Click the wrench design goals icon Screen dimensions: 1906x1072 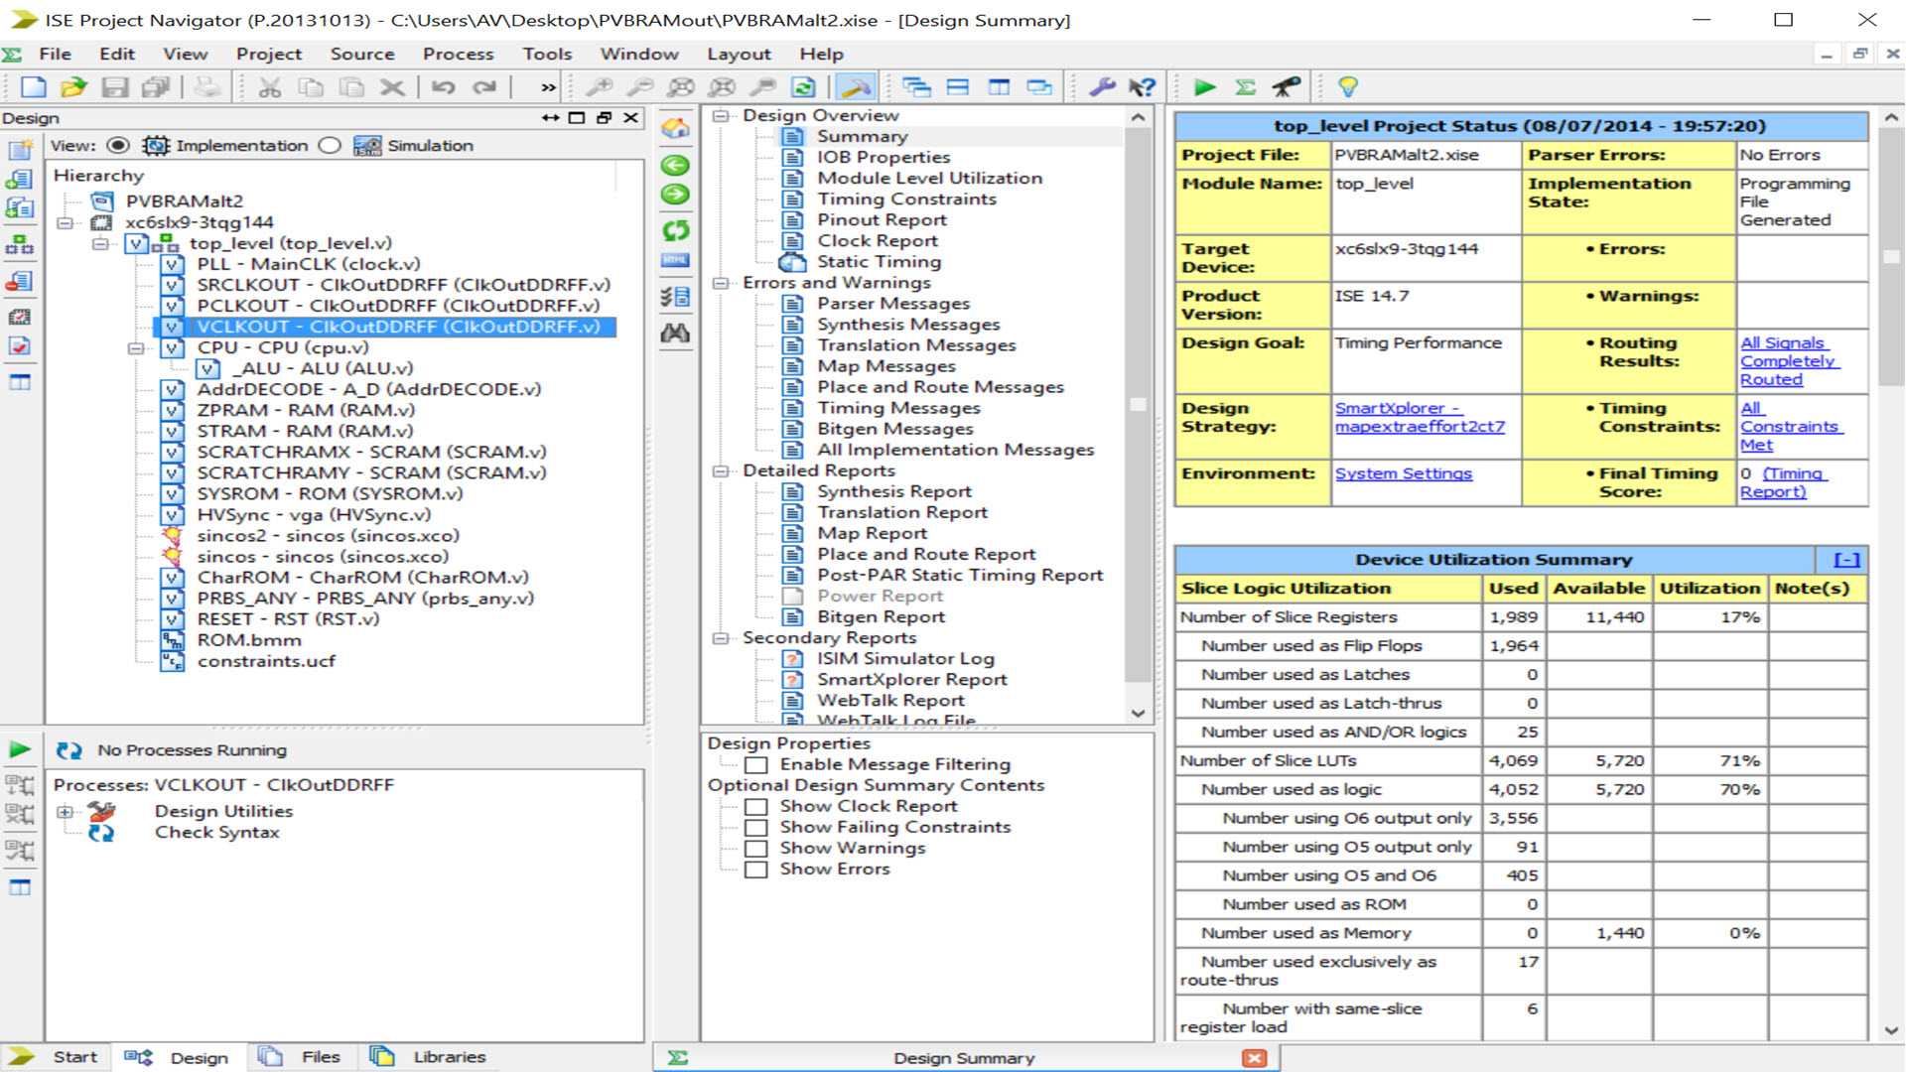coord(1102,87)
